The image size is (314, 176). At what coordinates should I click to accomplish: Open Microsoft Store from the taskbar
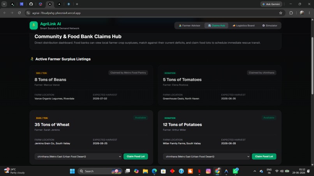coord(163,171)
